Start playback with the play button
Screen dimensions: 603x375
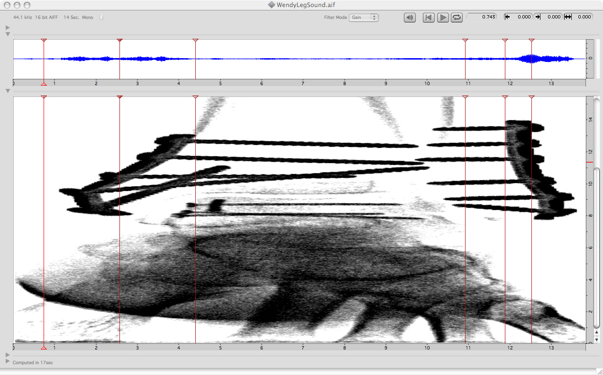coord(443,17)
